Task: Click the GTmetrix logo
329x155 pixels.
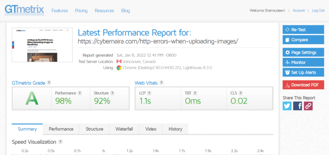Action: coord(24,10)
